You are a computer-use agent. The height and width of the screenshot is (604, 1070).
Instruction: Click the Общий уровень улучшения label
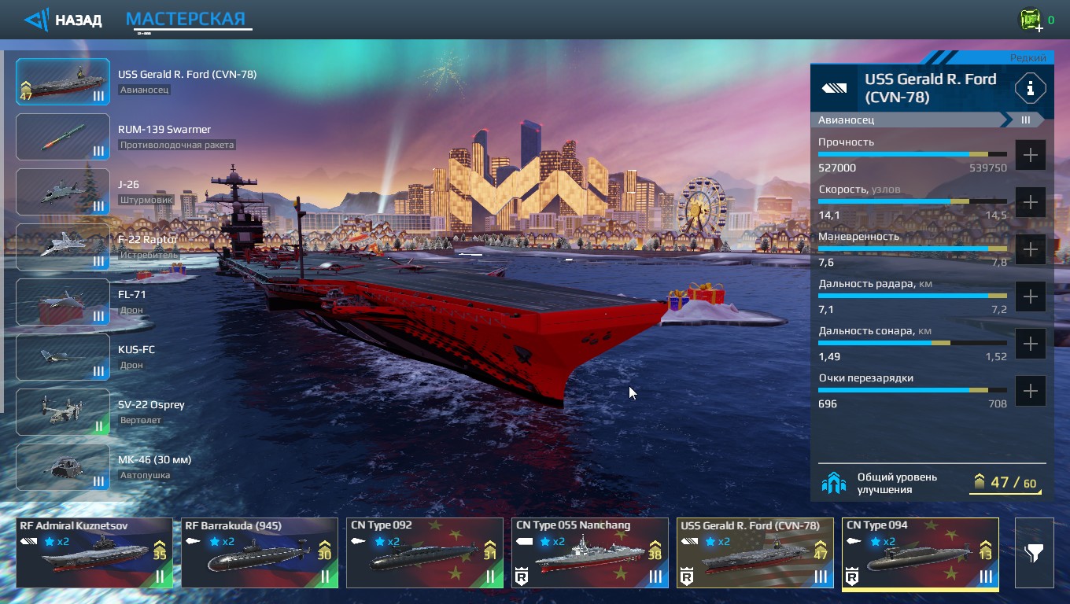coord(897,483)
